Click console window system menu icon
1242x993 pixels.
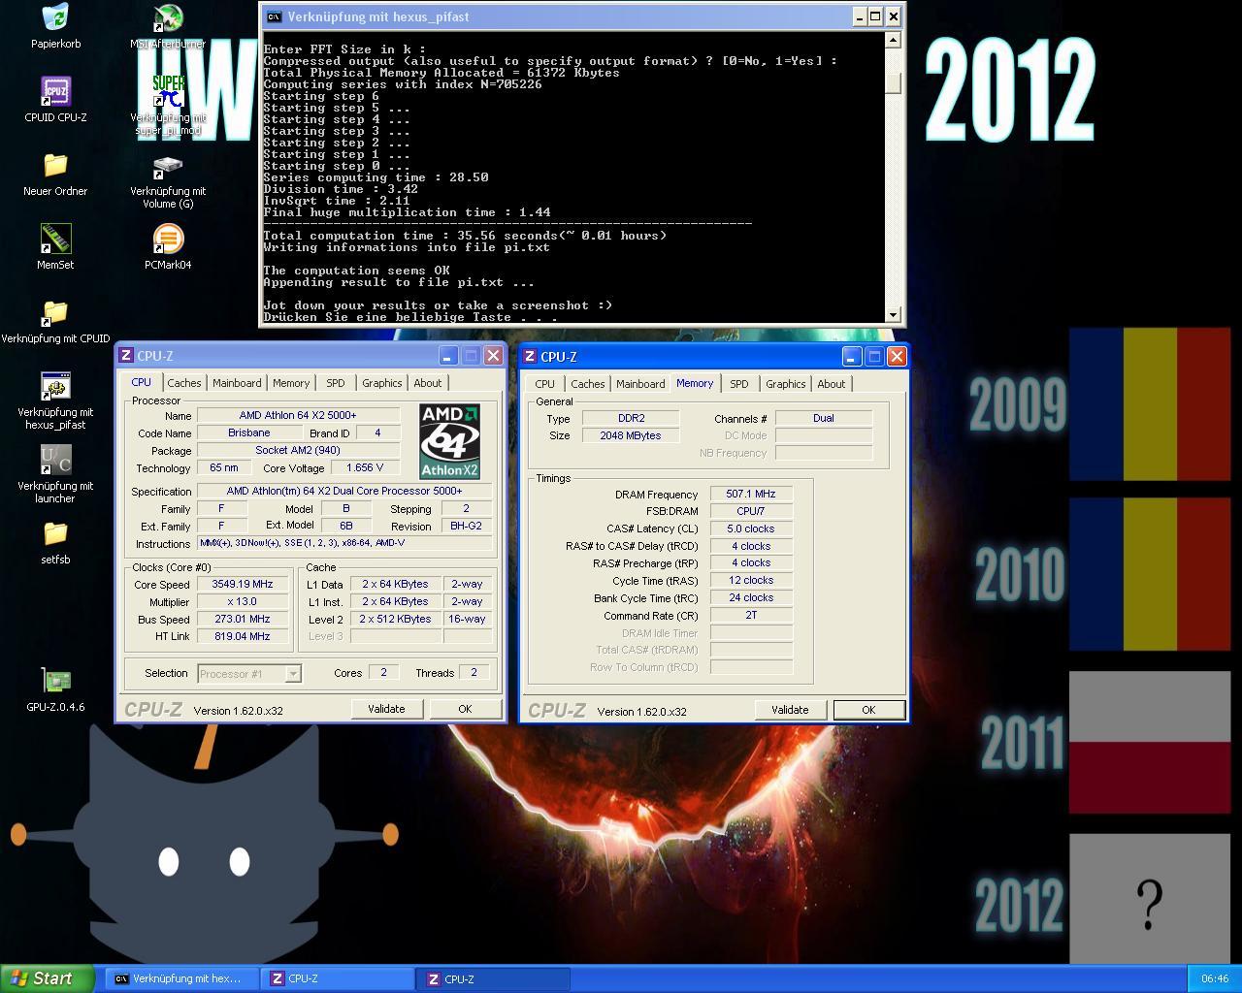point(274,16)
